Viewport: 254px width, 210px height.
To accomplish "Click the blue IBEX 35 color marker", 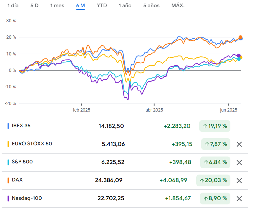I will coord(8,126).
